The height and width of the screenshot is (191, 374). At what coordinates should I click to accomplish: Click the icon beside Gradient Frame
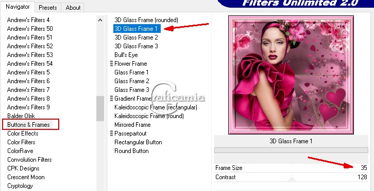click(x=111, y=99)
